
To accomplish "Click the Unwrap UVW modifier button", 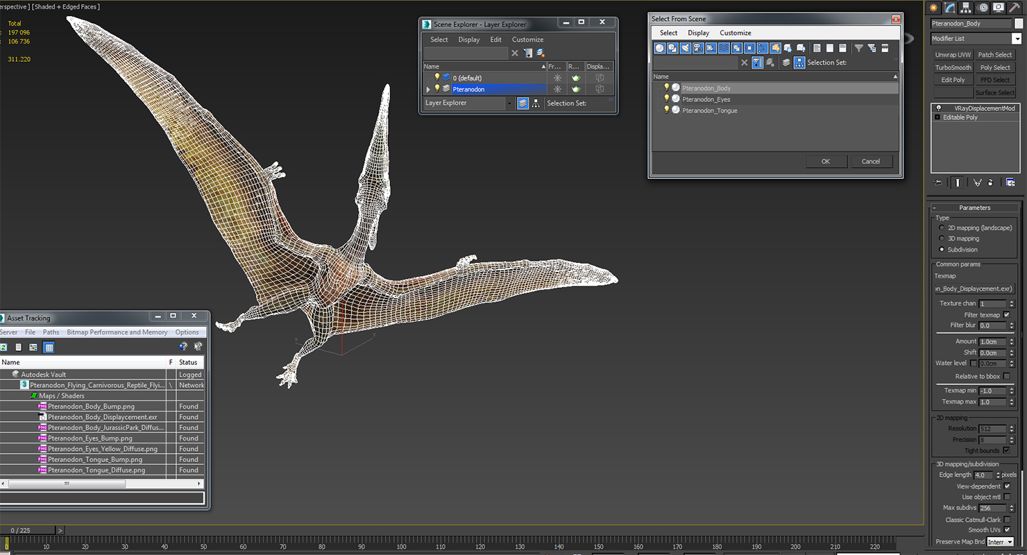I will pyautogui.click(x=953, y=55).
